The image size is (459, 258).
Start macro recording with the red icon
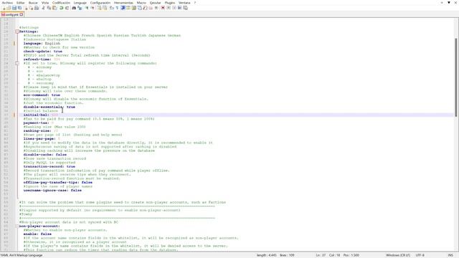[163, 8]
